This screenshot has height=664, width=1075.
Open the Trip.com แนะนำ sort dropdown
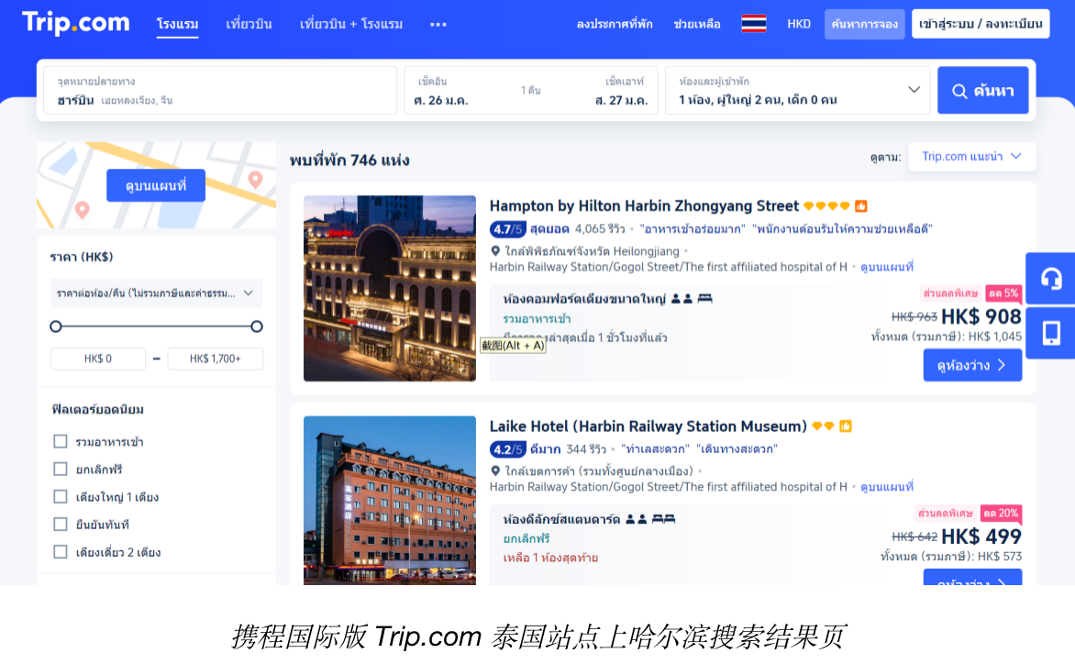tap(971, 157)
